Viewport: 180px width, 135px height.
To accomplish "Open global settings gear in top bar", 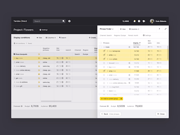I will pyautogui.click(x=69, y=21).
